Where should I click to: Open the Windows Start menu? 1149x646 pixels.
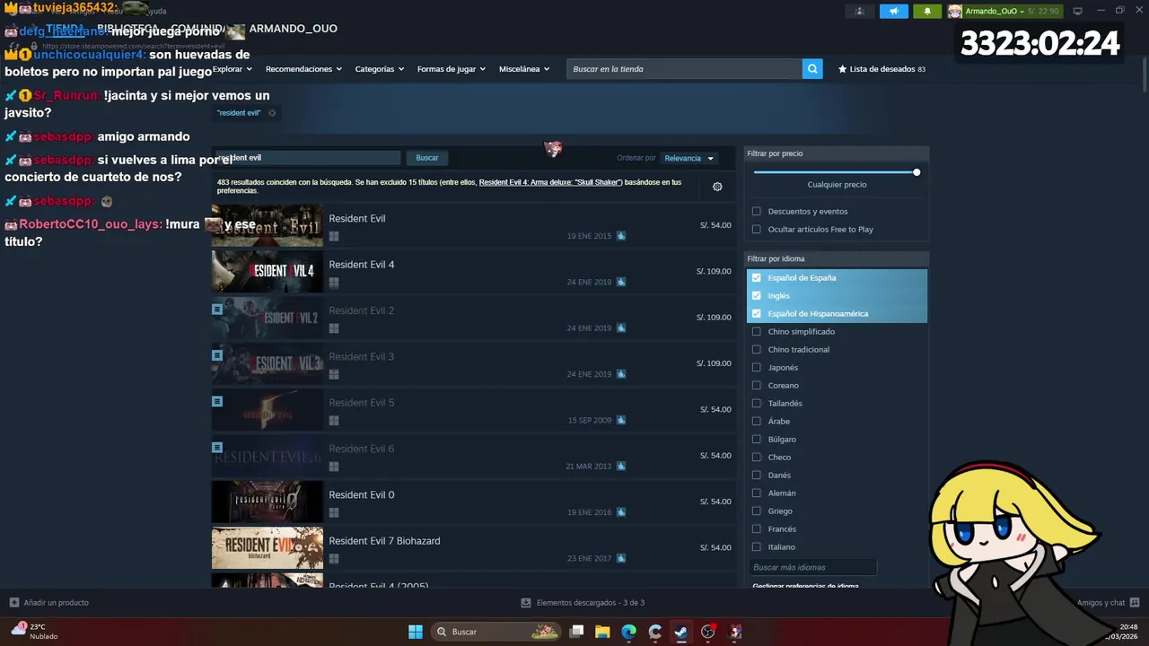click(x=416, y=632)
